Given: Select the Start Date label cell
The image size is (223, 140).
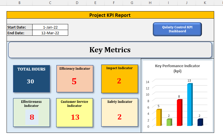Looking at the screenshot, I should [x=19, y=27].
